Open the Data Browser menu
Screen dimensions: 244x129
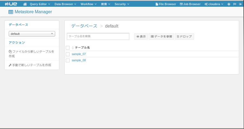coord(65,4)
